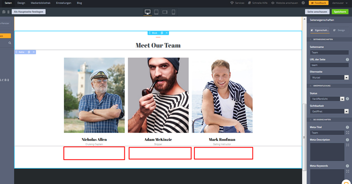Close the Block element with X

pyautogui.click(x=167, y=33)
